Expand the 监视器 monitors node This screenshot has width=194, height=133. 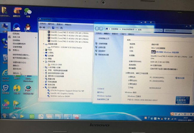(44, 56)
